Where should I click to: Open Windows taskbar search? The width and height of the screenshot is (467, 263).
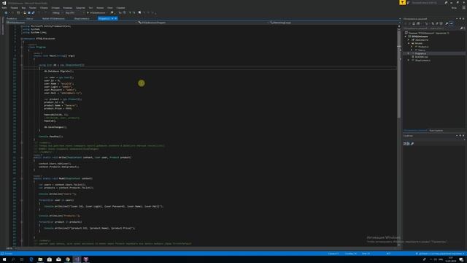[13, 259]
